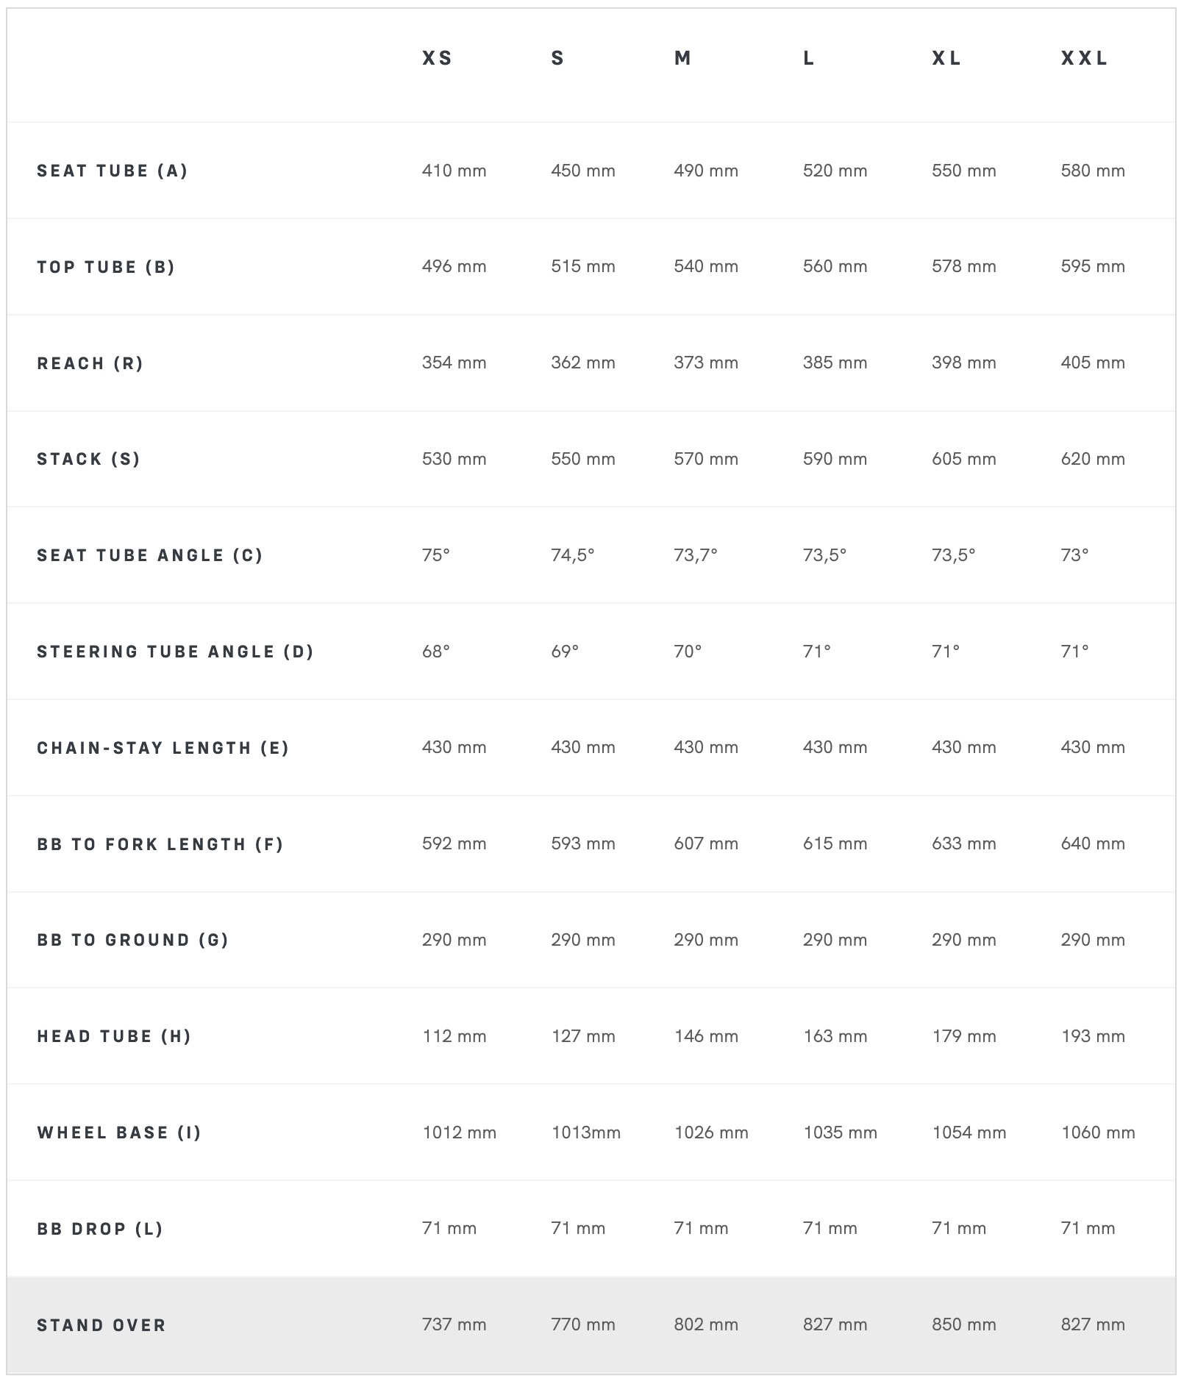The image size is (1184, 1384).
Task: Select the CHAIN-STAY LENGTH (E) label
Action: (163, 748)
